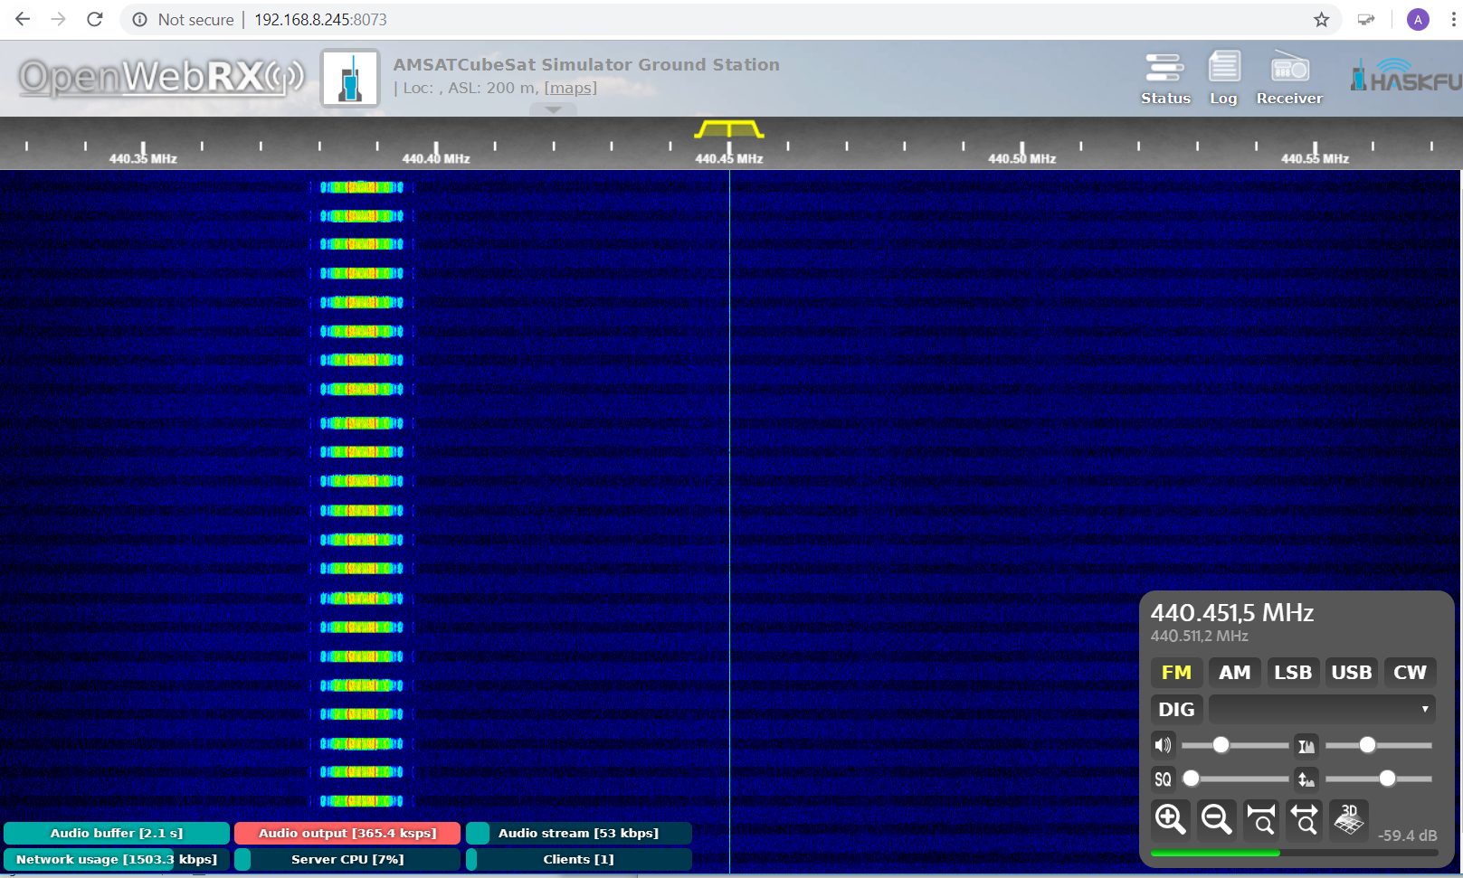Viewport: 1463px width, 878px height.
Task: Click the 440.35 MHz scale label
Action: (143, 159)
